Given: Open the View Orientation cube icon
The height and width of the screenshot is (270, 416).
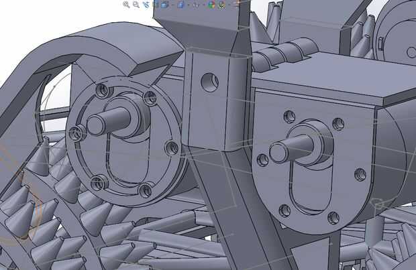Looking at the screenshot, I should (165, 5).
